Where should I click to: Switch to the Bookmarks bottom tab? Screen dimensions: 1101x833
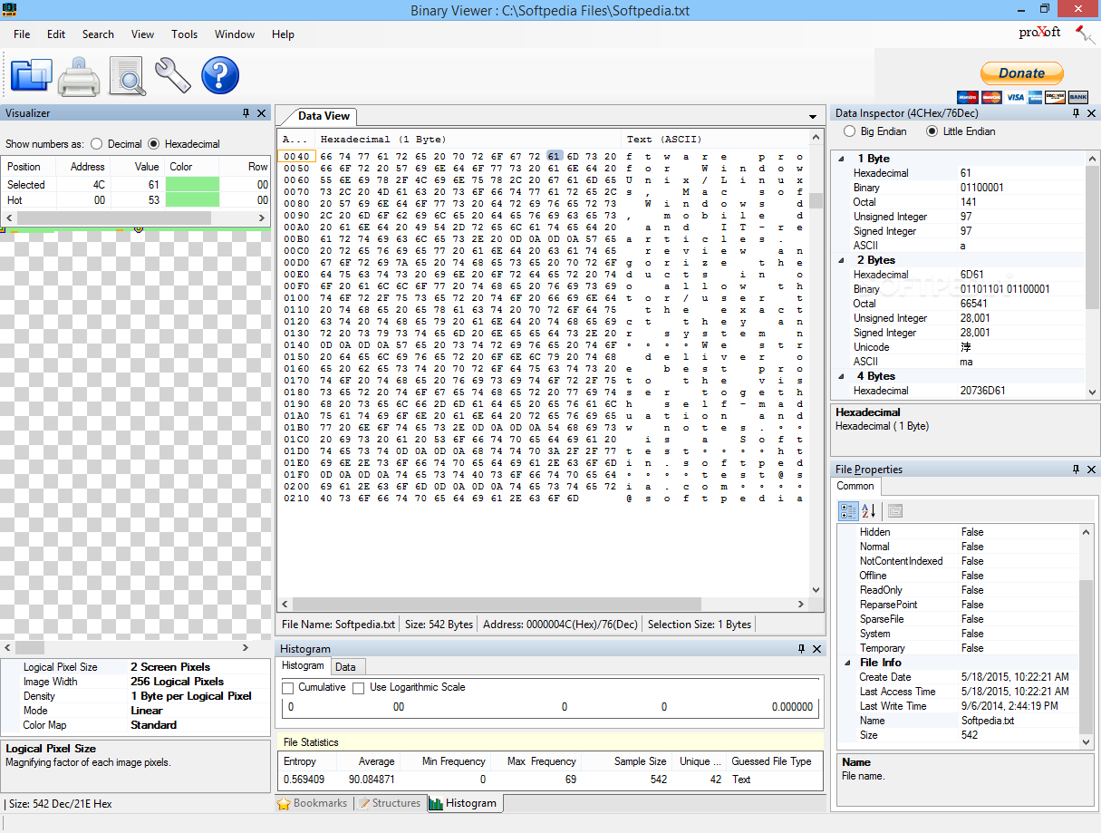pos(313,803)
